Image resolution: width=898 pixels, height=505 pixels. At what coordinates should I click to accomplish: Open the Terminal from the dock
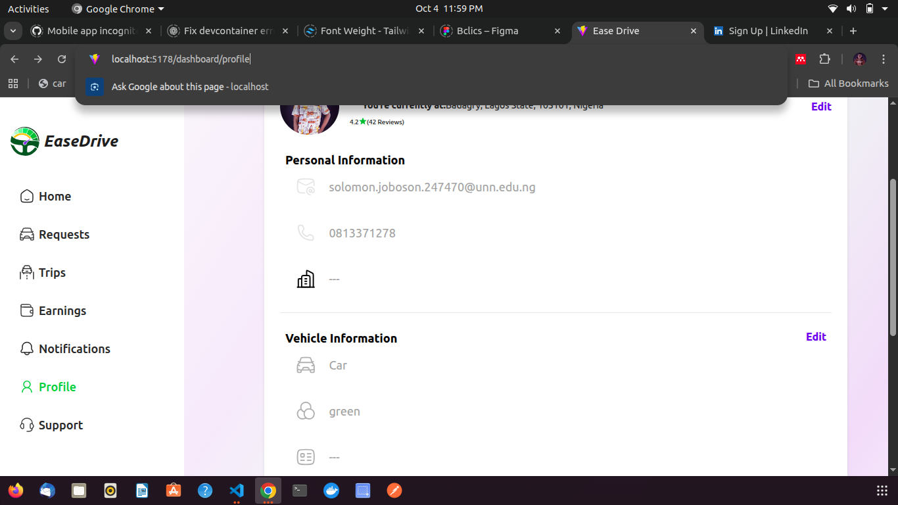(x=300, y=491)
